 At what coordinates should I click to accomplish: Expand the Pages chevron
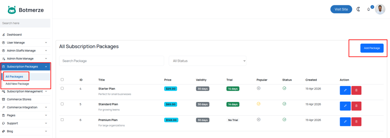pos(46,115)
